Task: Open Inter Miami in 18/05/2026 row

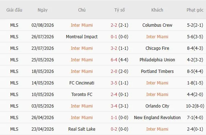Action: click(82, 71)
